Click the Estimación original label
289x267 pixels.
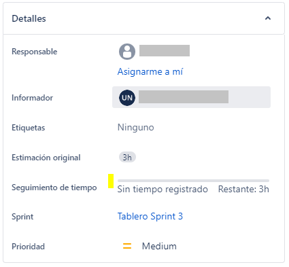46,158
